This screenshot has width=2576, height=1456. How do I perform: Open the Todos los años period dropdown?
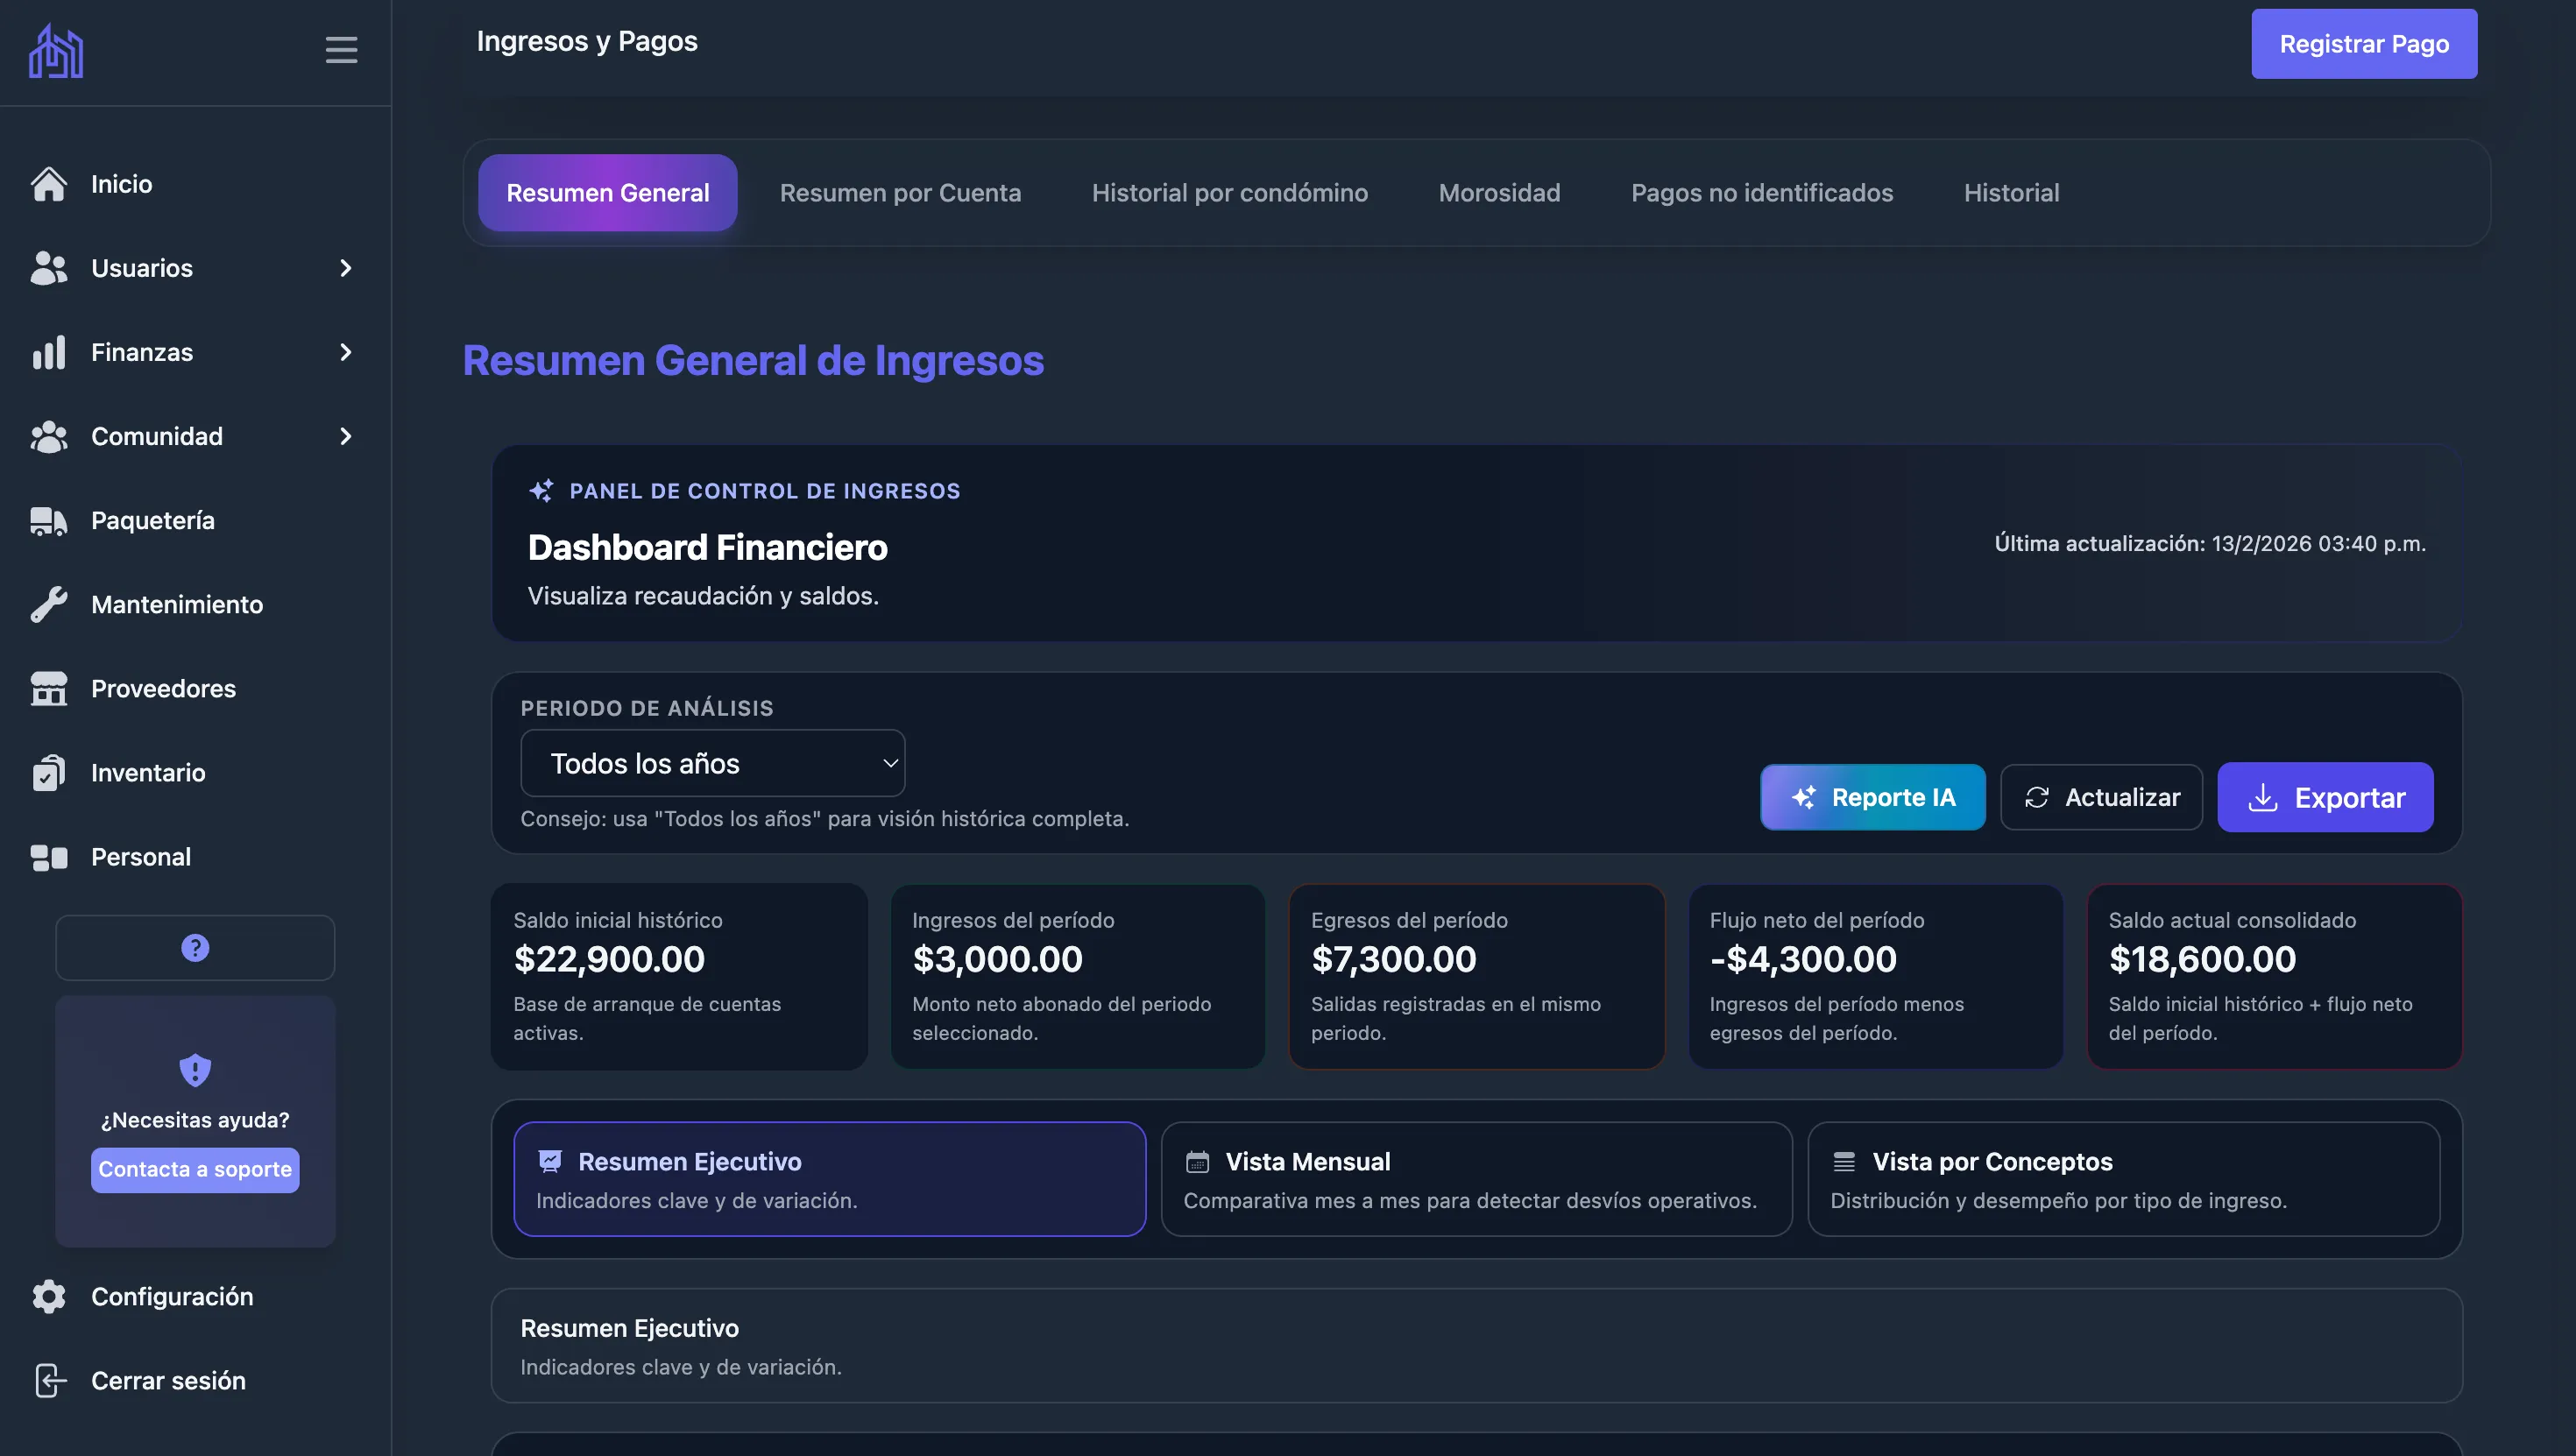712,763
